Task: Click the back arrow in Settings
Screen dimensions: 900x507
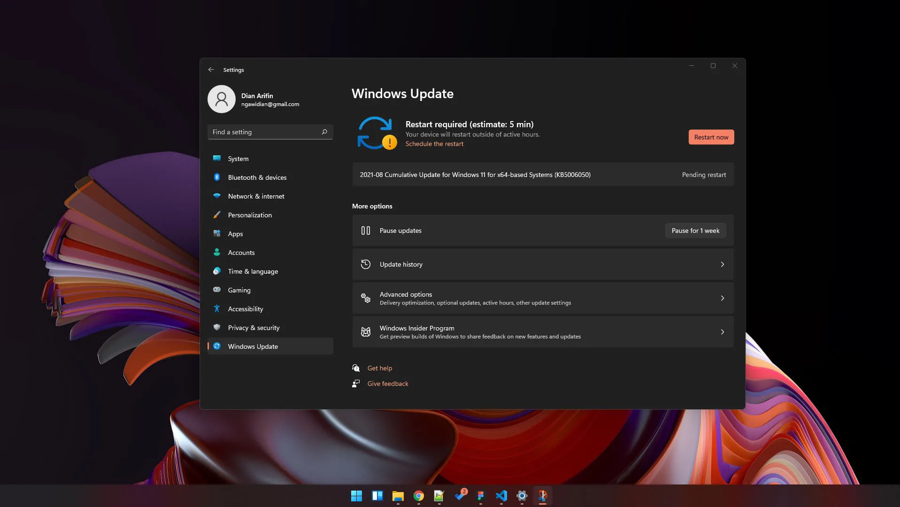Action: (211, 69)
